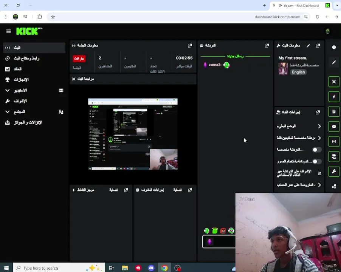Toggle the Mod actions note icon in the right rail

click(334, 112)
